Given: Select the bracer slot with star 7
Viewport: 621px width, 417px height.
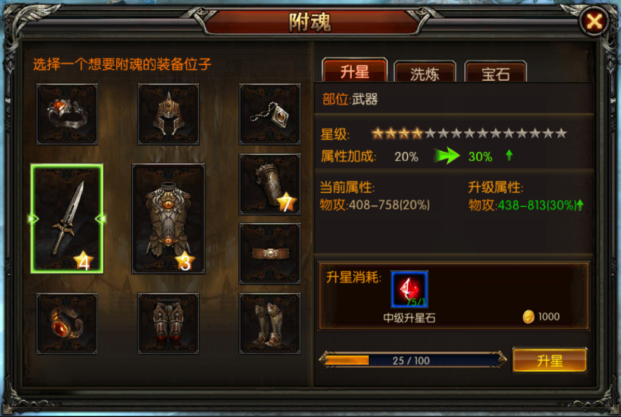Looking at the screenshot, I should 270,185.
